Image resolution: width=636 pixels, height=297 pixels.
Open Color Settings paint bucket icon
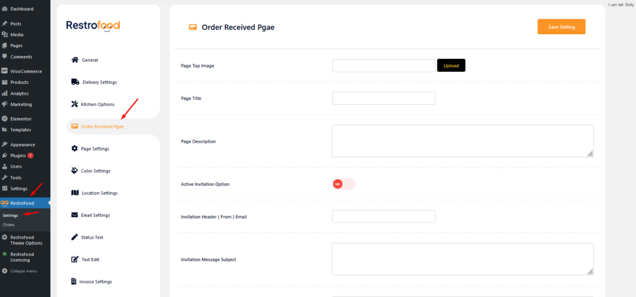(75, 171)
